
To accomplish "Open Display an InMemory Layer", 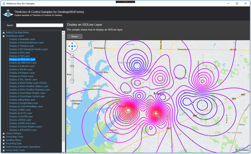I will click(x=23, y=63).
